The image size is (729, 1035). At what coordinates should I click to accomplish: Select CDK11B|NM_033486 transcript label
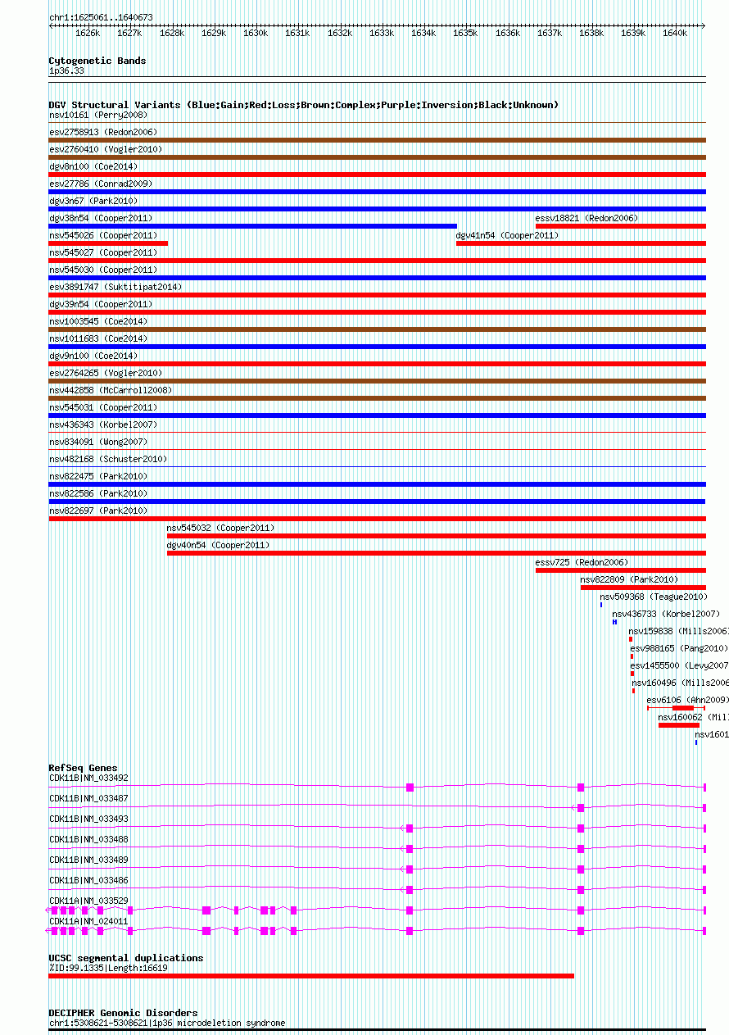tap(88, 880)
